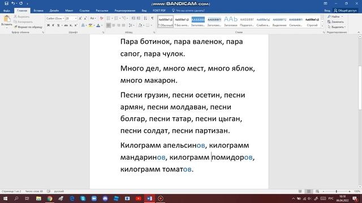Open Skype from the taskbar
362x203 pixels.
tap(83, 198)
